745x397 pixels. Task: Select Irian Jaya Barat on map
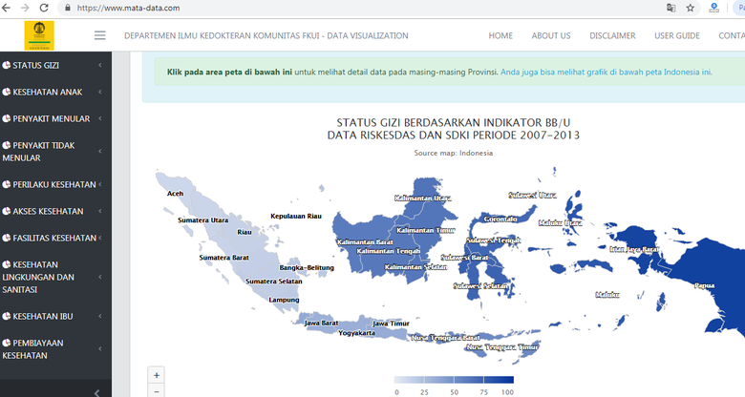pyautogui.click(x=634, y=249)
